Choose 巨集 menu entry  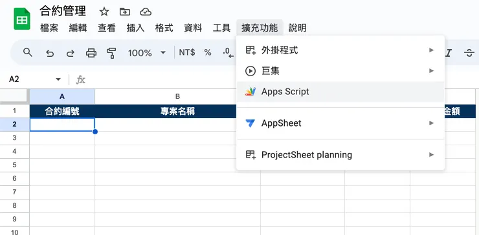coord(340,71)
